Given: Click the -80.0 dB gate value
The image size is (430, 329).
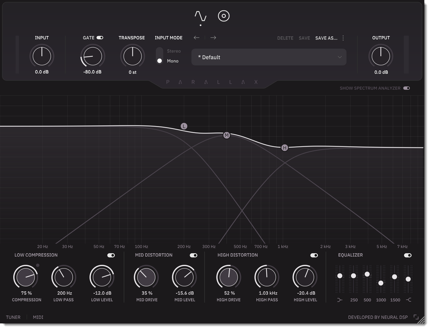Looking at the screenshot, I should pos(92,72).
